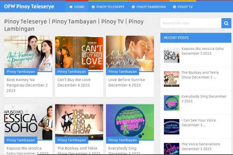Open Can't Buy Me Love December 4 title link
Viewport: 233px width, 155px height.
click(x=74, y=82)
